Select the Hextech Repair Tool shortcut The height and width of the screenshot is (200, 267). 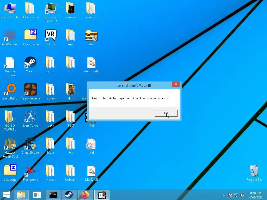click(10, 148)
